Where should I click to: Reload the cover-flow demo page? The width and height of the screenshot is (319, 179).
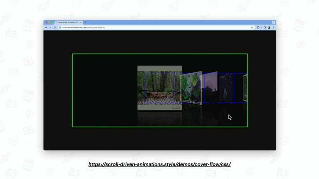[55, 27]
